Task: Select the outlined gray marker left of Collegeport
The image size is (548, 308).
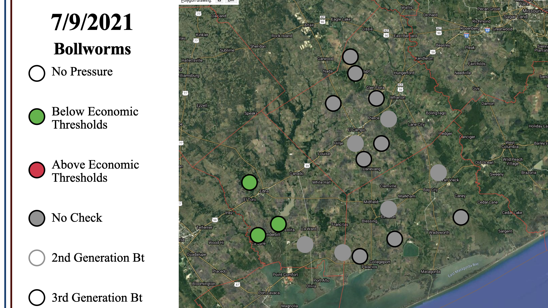Action: point(360,256)
